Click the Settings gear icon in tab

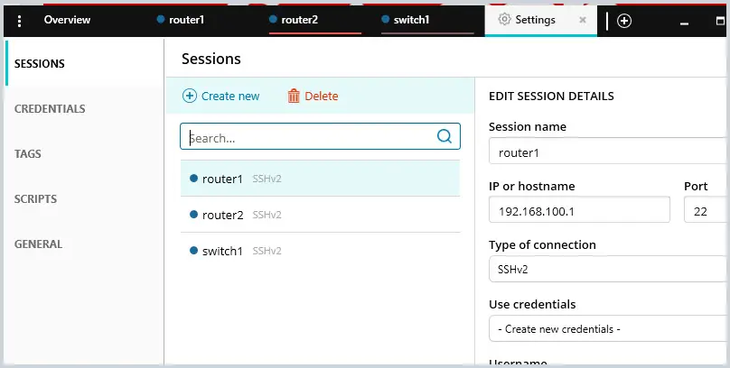(x=504, y=20)
